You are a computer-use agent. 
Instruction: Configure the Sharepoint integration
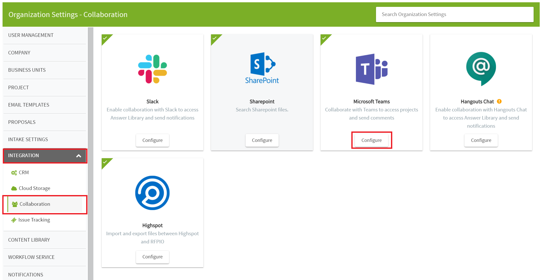262,140
